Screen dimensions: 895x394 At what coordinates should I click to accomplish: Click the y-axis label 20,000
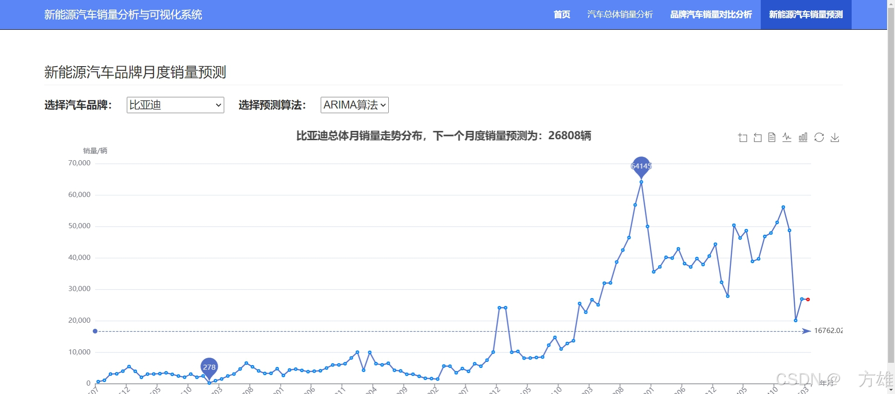[x=79, y=320]
